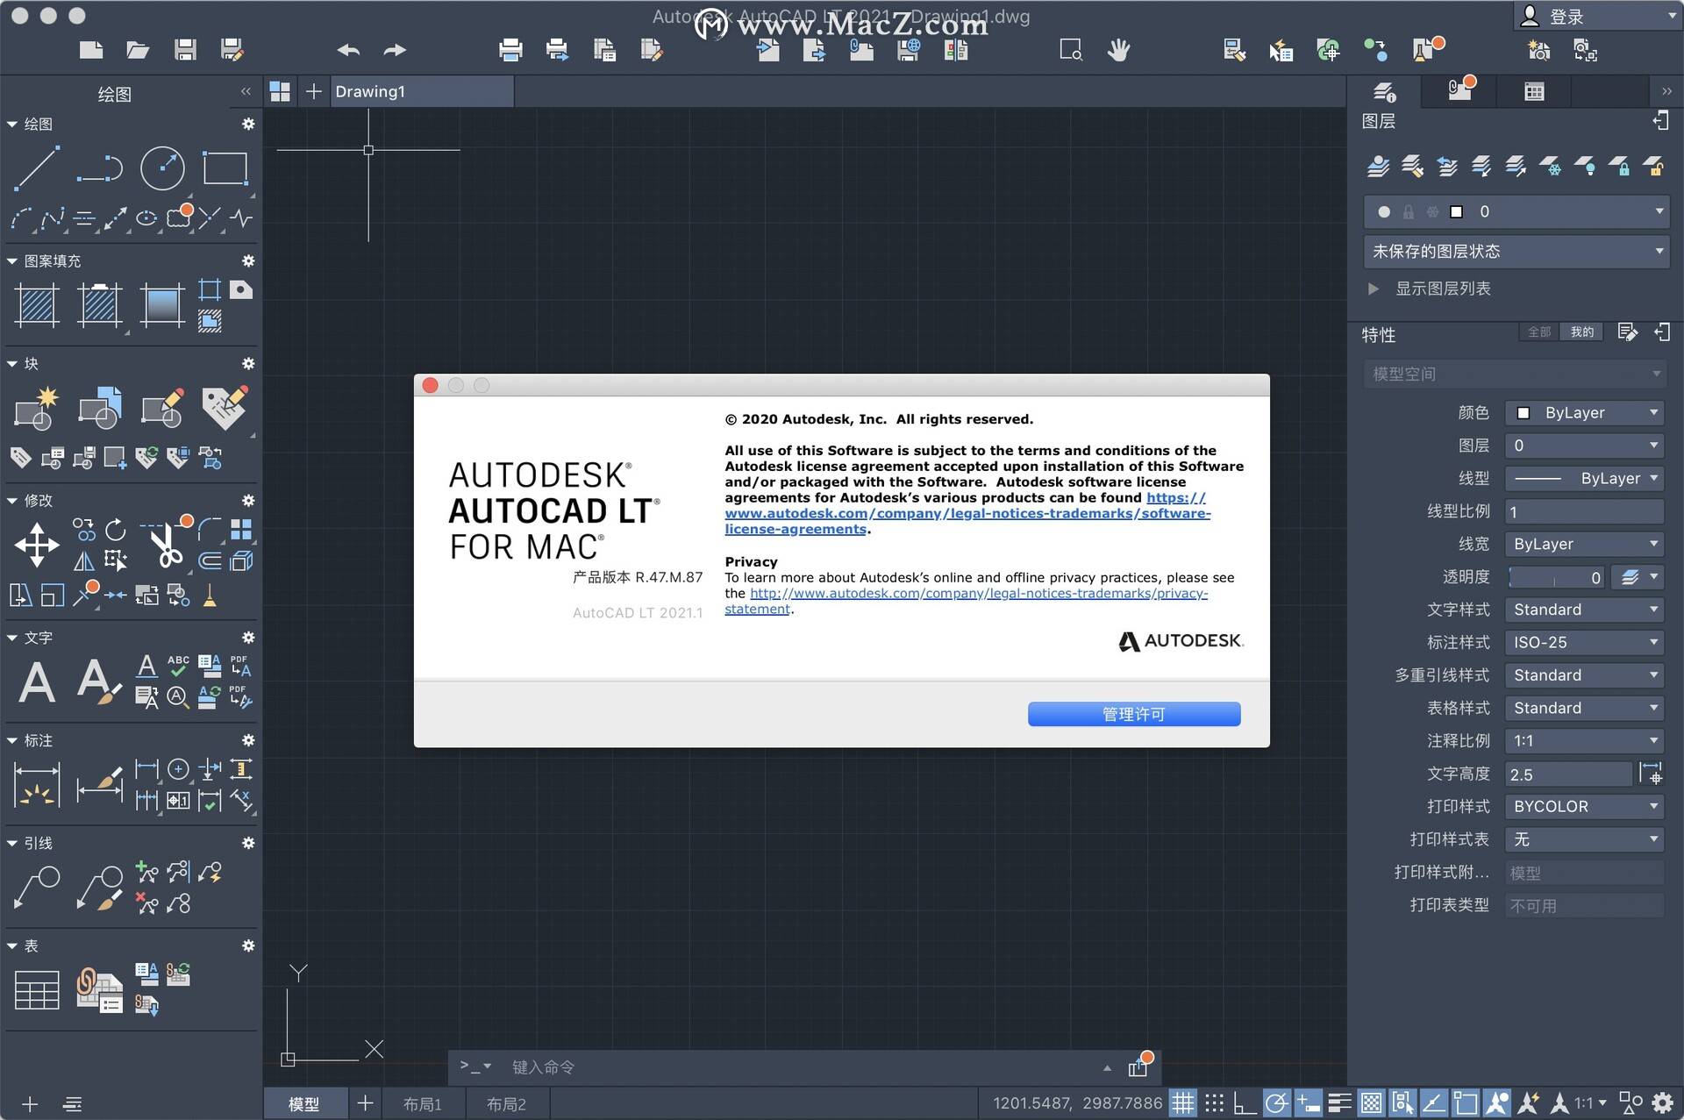Click the Save disk icon
The width and height of the screenshot is (1684, 1120).
[x=185, y=50]
